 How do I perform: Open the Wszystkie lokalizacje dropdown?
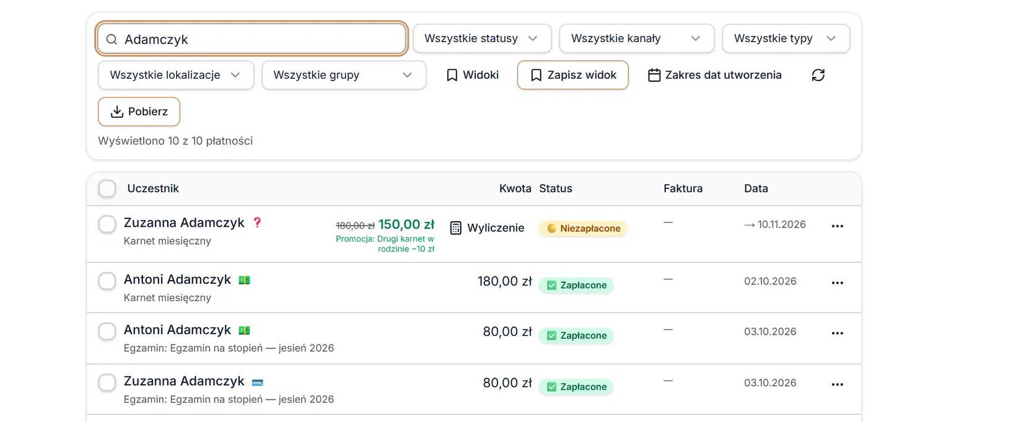[x=176, y=75]
